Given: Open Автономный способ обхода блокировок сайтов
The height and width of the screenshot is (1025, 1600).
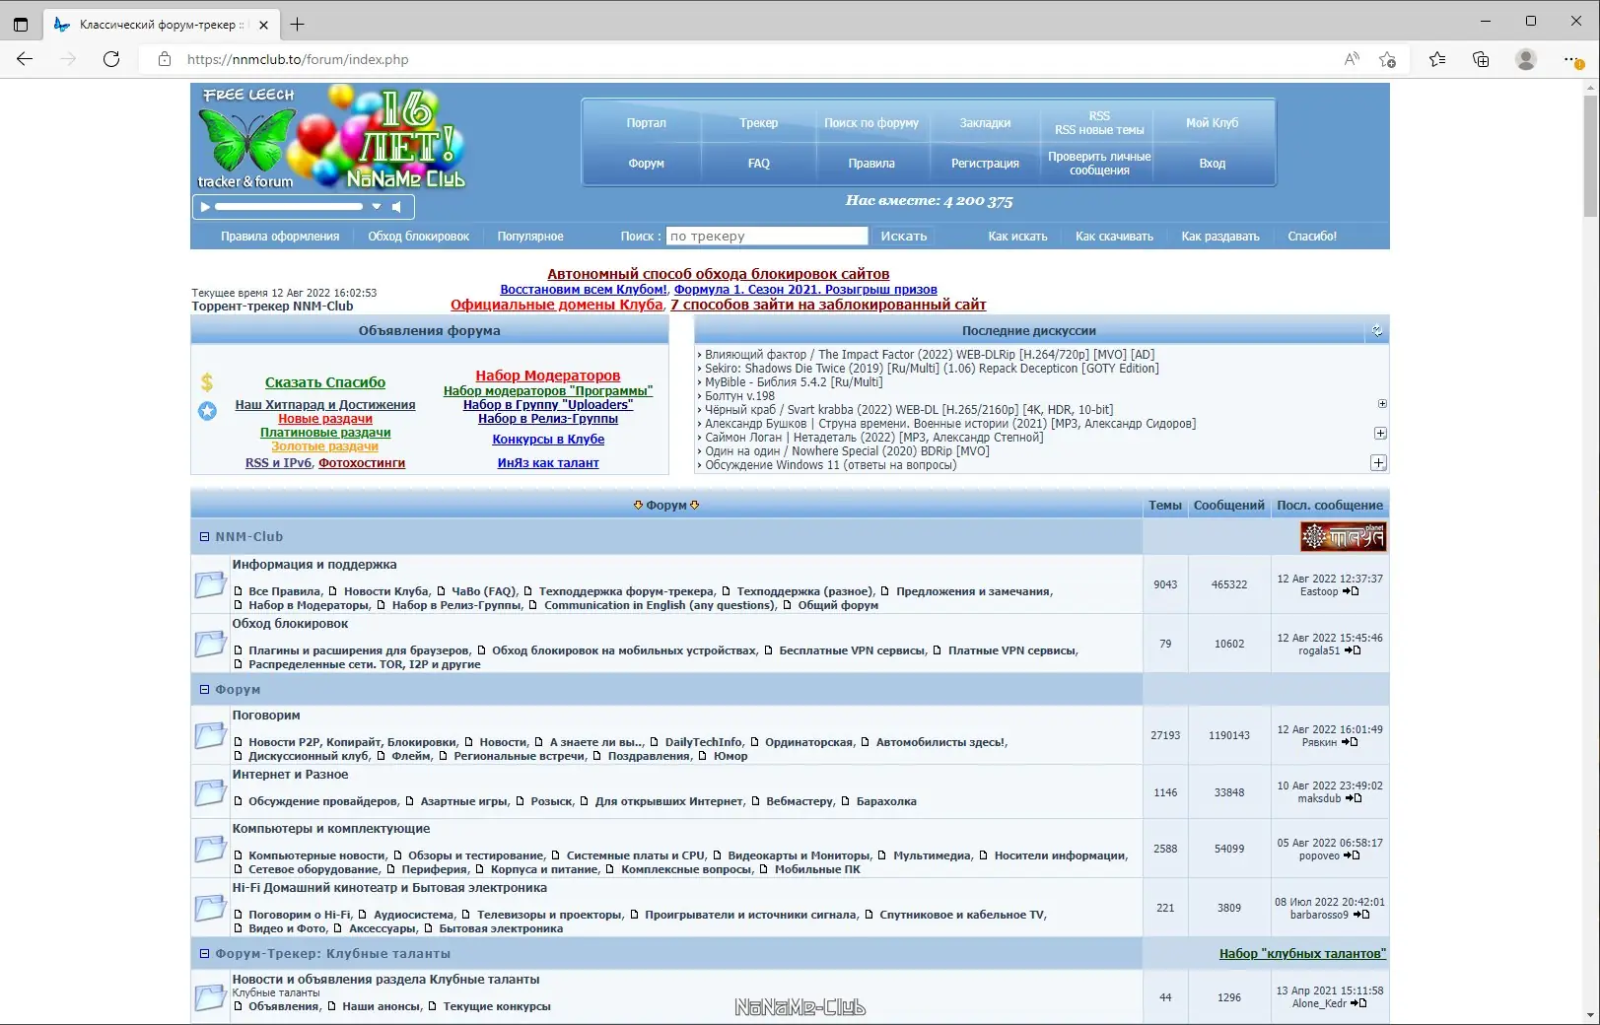Looking at the screenshot, I should coord(719,274).
